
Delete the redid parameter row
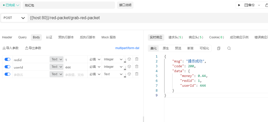[137, 59]
